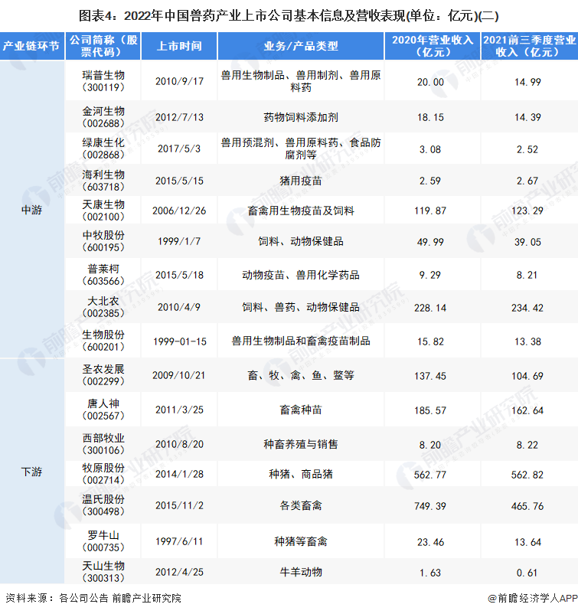Click the 2020 revenue value 228.14
The height and width of the screenshot is (614, 578).
point(430,308)
